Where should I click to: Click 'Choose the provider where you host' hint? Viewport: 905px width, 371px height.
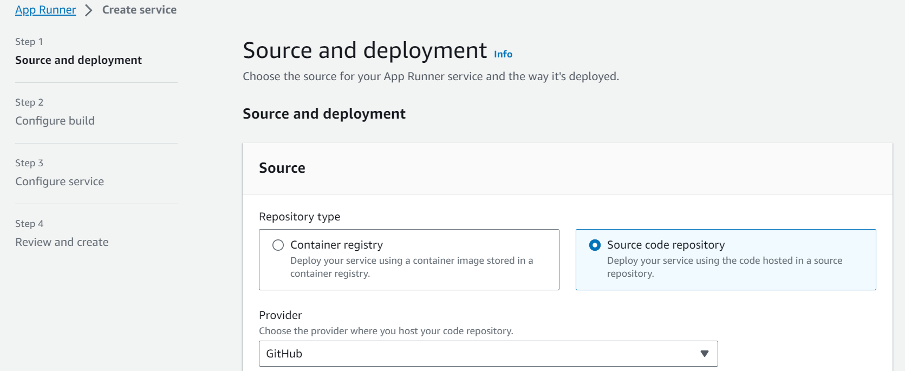[x=386, y=331]
